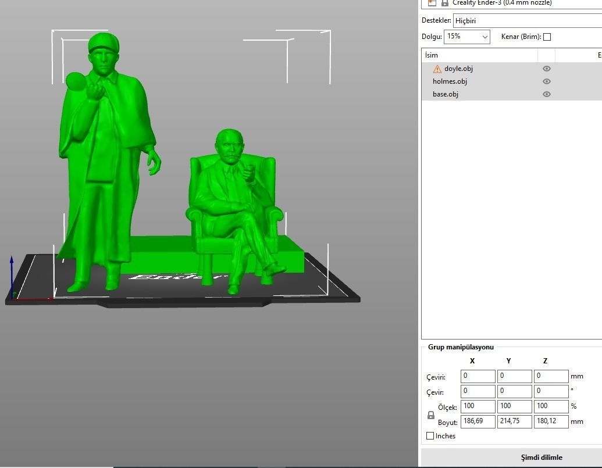
Task: Click the Boyut Z field showing 180,12
Action: [551, 421]
